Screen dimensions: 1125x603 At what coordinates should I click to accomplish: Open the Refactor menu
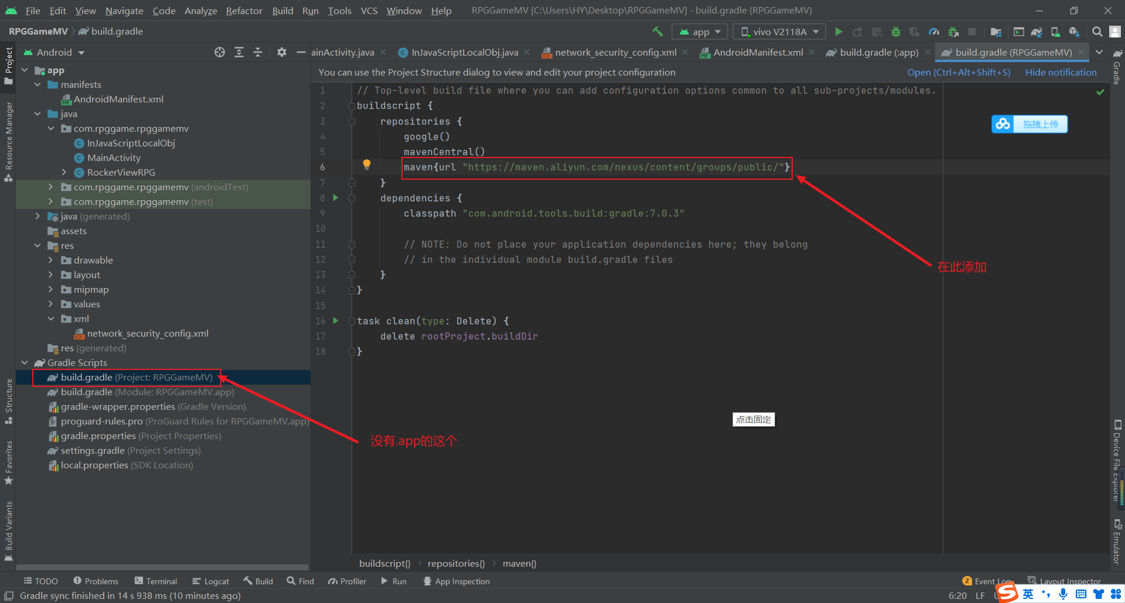click(x=244, y=11)
